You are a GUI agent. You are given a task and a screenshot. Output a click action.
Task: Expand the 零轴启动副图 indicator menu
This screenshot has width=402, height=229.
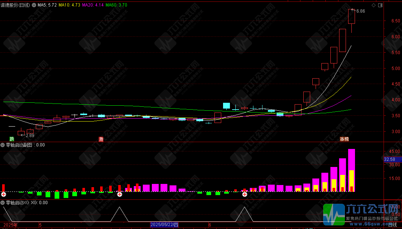coord(3,145)
